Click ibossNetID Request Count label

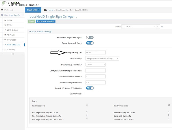coord(124,113)
